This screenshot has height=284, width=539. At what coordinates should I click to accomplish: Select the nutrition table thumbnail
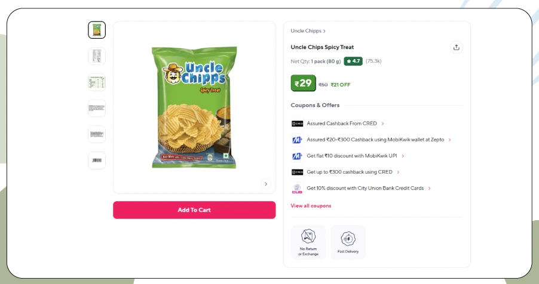coord(97,82)
